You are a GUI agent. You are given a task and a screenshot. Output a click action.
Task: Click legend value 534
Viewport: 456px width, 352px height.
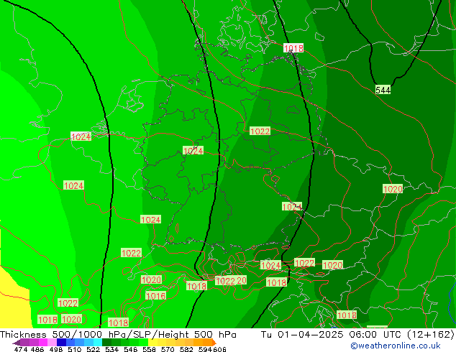111,349
